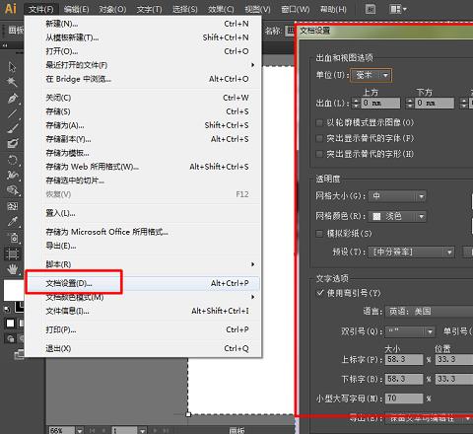This screenshot has width=473, height=434.
Task: Choose 存储为(A)... menu entry
Action: [x=143, y=125]
